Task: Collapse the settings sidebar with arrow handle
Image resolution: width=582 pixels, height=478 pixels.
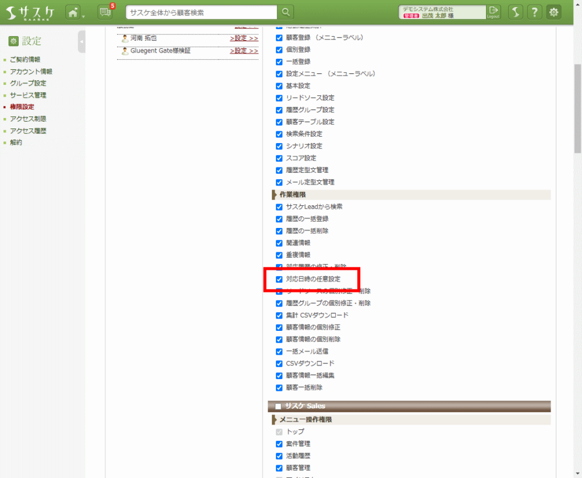Action: click(81, 42)
